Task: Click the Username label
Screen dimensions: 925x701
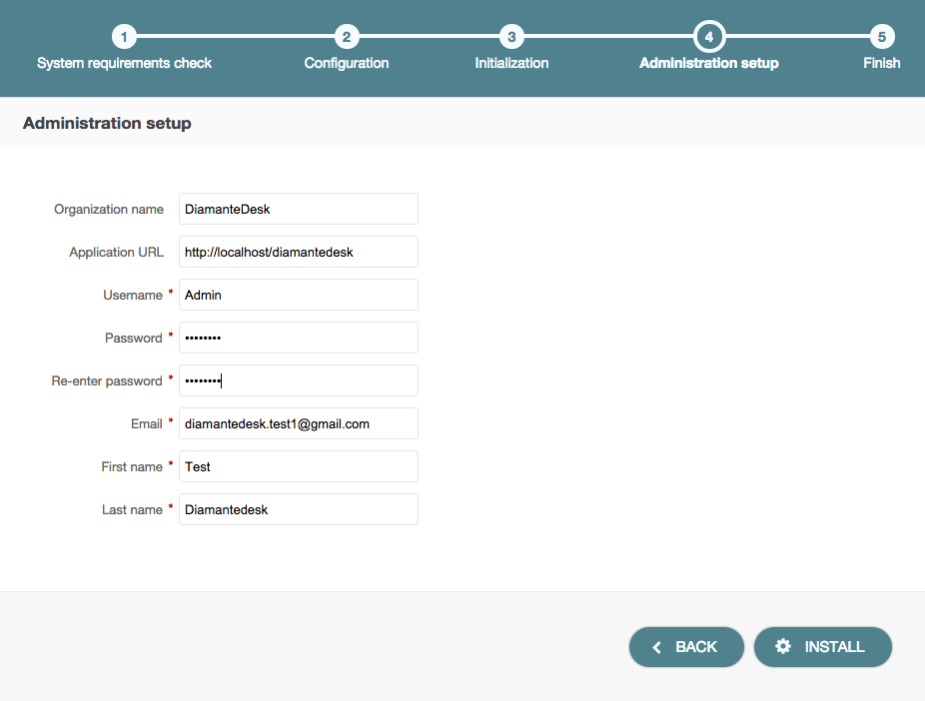Action: pyautogui.click(x=133, y=295)
